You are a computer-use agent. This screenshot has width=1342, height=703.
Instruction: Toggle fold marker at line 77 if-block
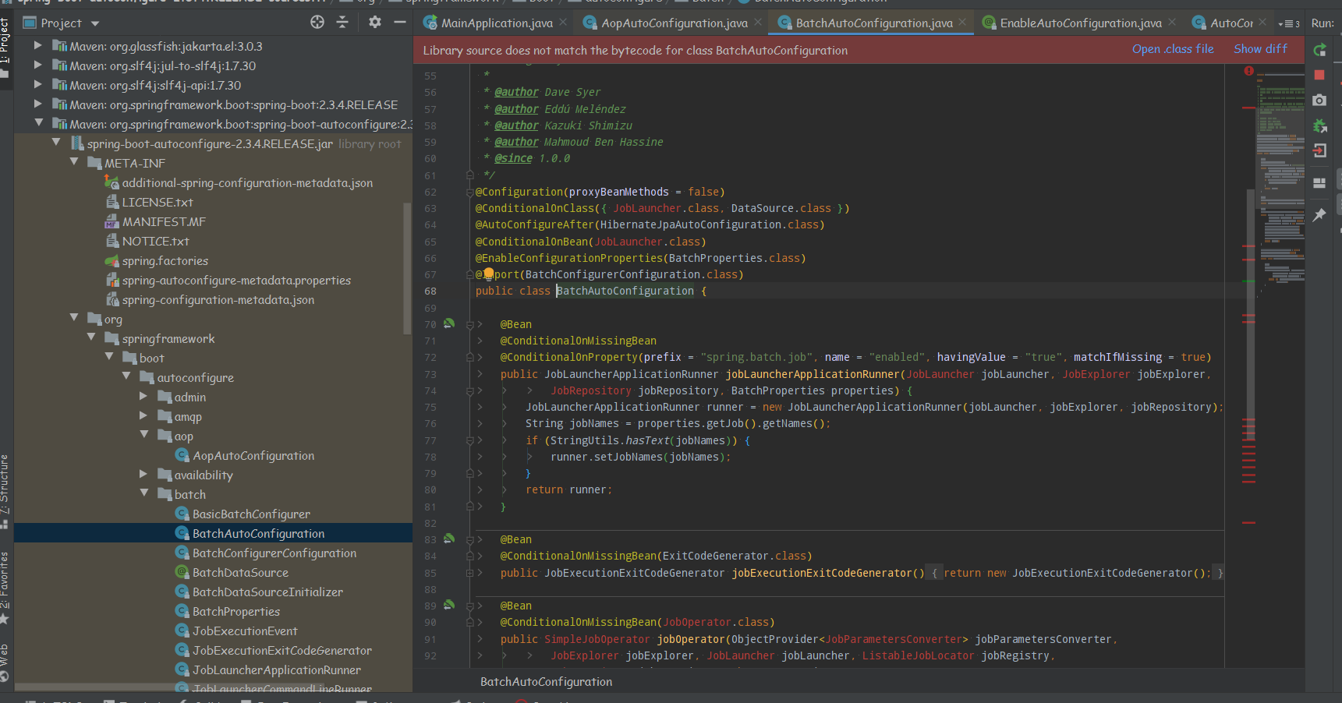pyautogui.click(x=469, y=440)
